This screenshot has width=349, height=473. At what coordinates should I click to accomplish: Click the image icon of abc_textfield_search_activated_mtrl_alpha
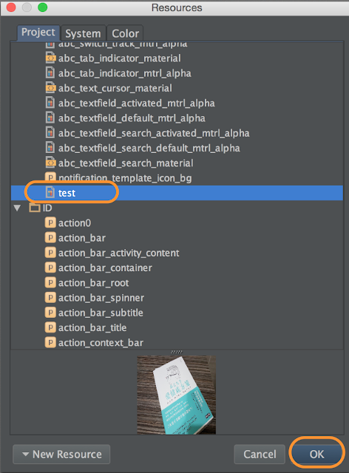(50, 133)
